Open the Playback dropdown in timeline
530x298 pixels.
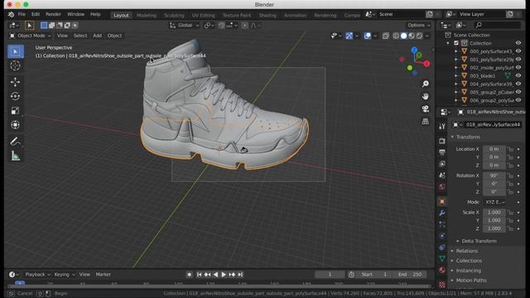pyautogui.click(x=37, y=275)
